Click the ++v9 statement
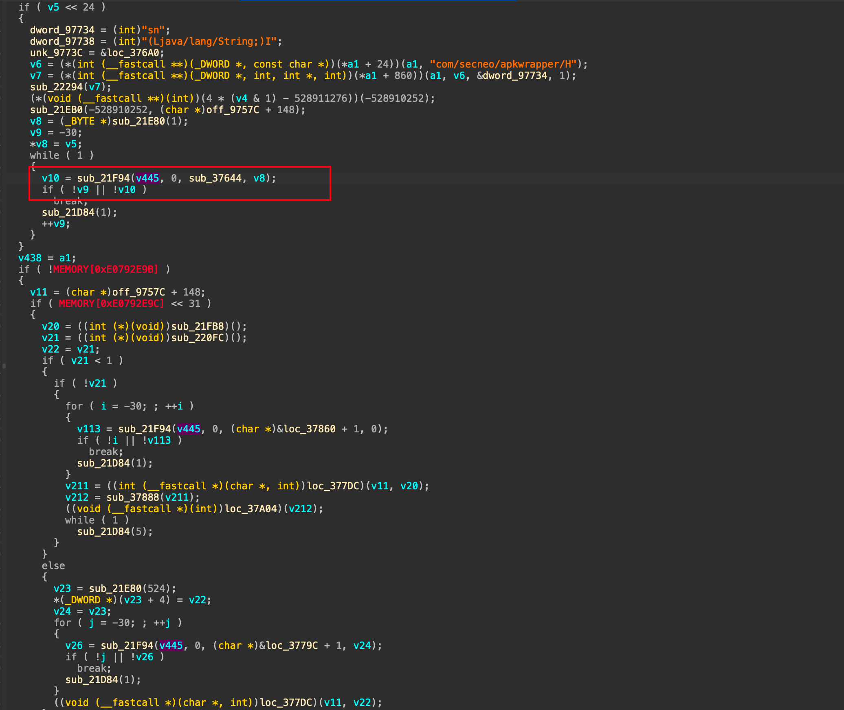Screen dimensions: 844x710 56,224
